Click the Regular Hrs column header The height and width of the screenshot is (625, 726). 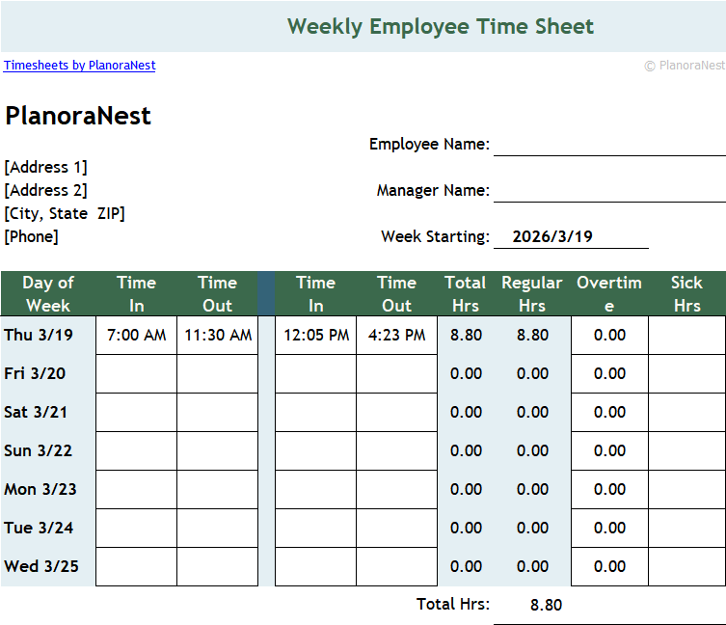[532, 294]
